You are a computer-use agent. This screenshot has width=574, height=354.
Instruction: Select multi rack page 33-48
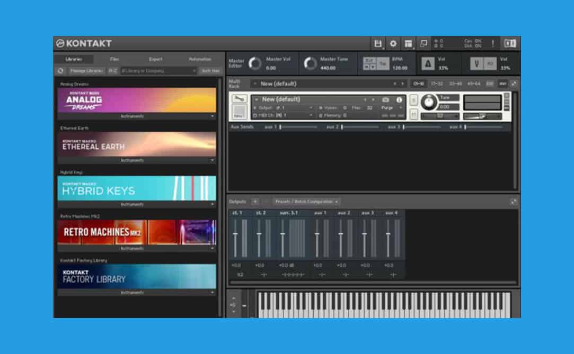click(455, 84)
